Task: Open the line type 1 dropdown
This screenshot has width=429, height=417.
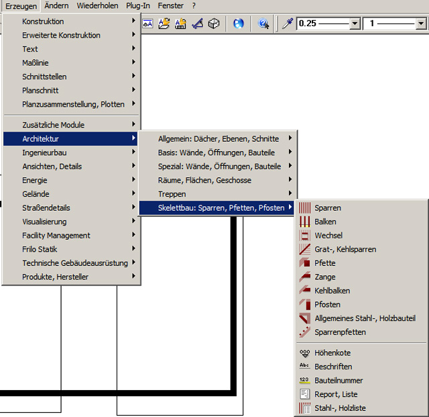Action: (420, 24)
